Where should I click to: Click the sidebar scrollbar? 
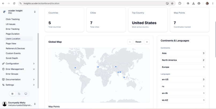pyautogui.click(x=38, y=61)
